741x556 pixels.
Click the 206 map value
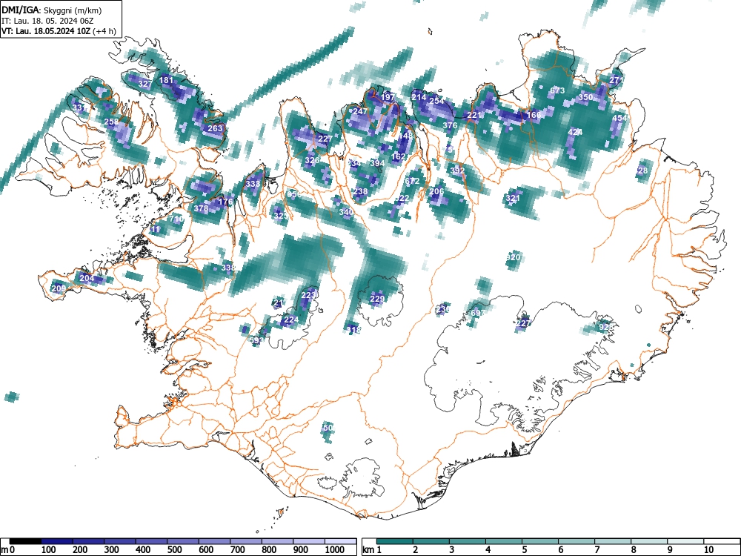pyautogui.click(x=436, y=191)
